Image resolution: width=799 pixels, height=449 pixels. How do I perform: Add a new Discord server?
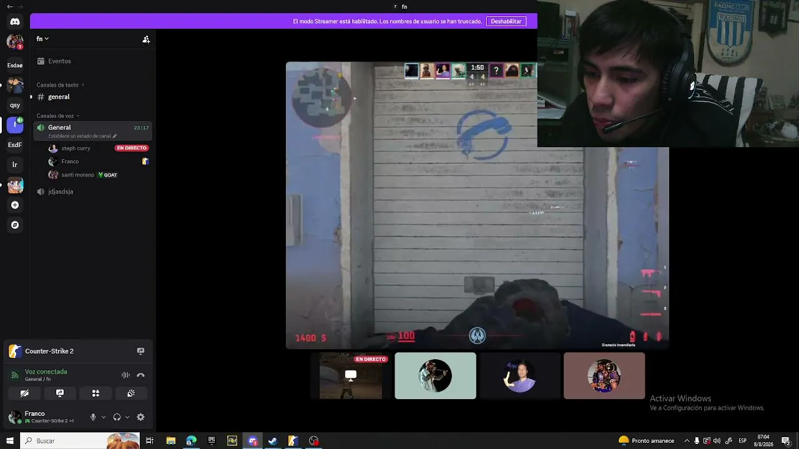15,205
